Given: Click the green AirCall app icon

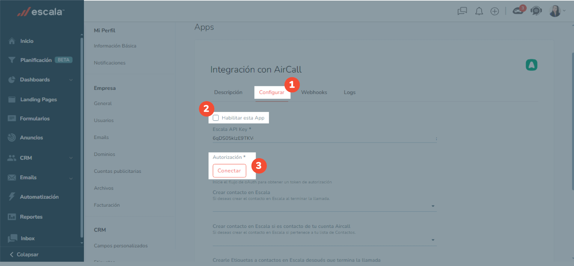Looking at the screenshot, I should (531, 65).
